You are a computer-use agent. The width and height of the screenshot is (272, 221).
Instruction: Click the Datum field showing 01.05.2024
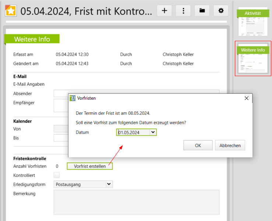pyautogui.click(x=133, y=132)
